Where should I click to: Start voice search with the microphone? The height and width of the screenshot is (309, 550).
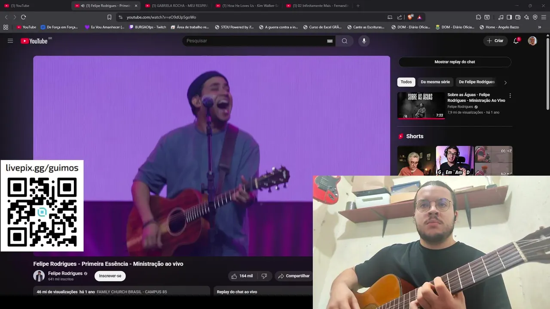coord(364,41)
